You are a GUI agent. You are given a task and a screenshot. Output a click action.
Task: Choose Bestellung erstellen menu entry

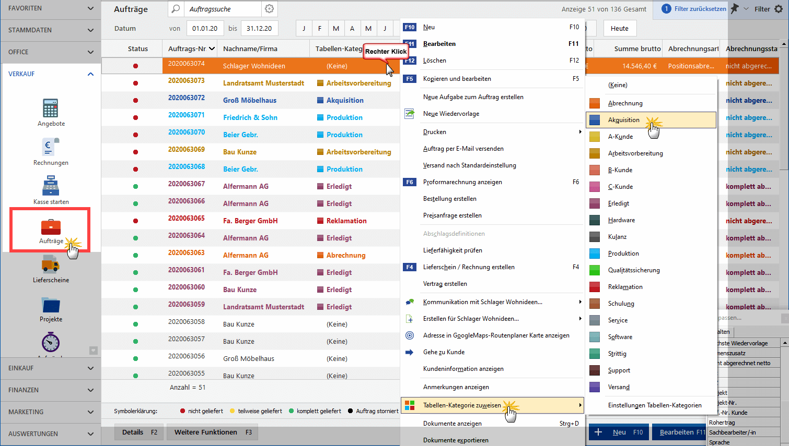(492, 199)
